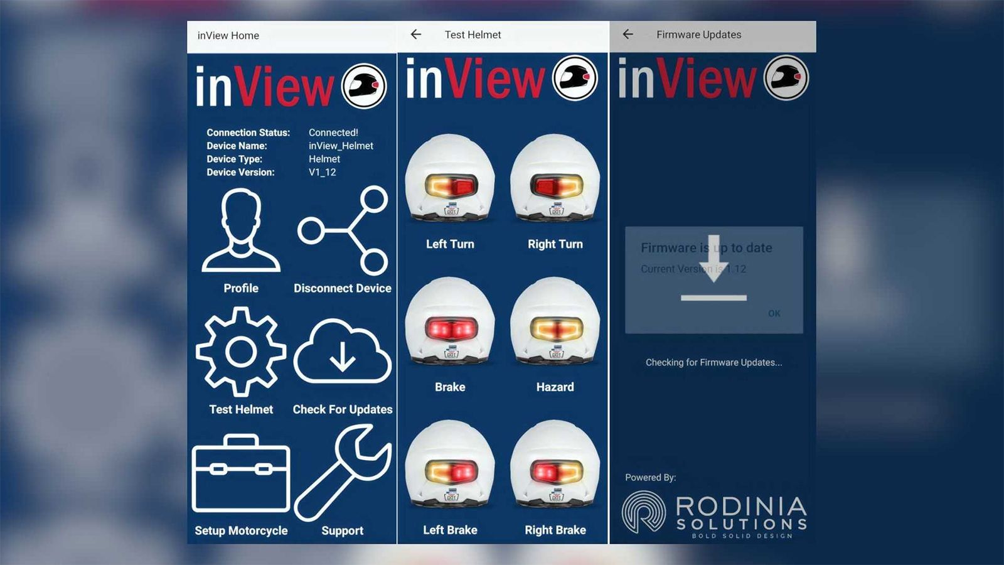Image resolution: width=1004 pixels, height=565 pixels.
Task: Open Test Helmet gear icon
Action: pyautogui.click(x=241, y=352)
